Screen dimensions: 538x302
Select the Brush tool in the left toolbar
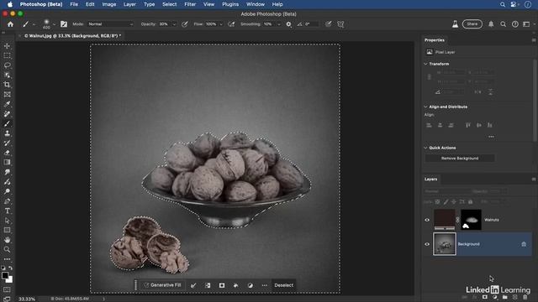tap(7, 123)
